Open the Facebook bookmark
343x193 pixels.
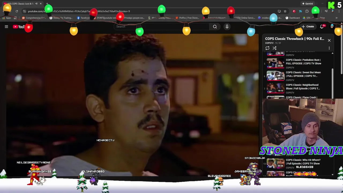(x=83, y=18)
